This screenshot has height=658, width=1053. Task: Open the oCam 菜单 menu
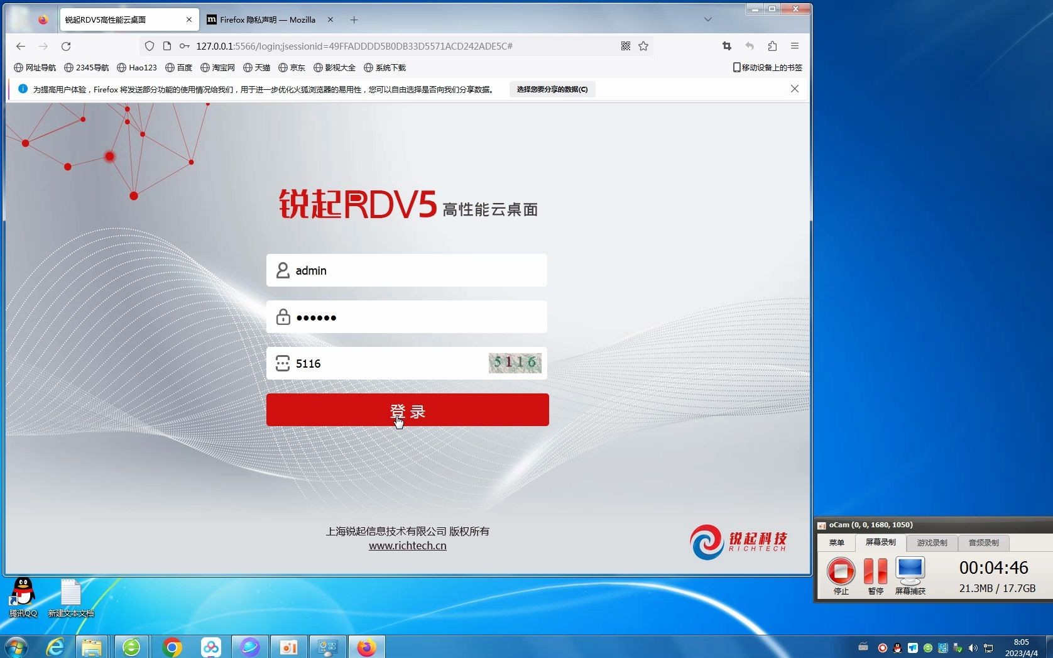pos(836,542)
